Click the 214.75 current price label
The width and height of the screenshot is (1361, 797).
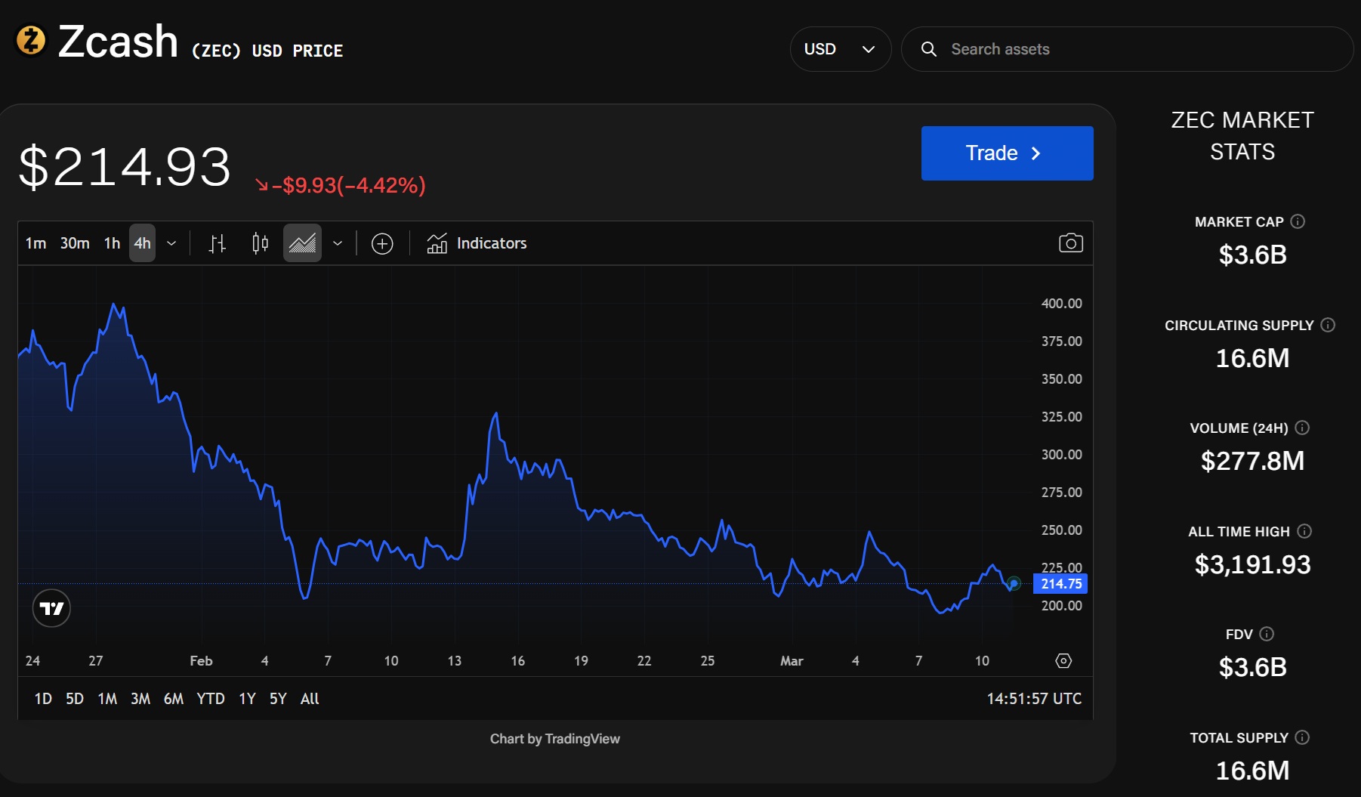(1060, 584)
